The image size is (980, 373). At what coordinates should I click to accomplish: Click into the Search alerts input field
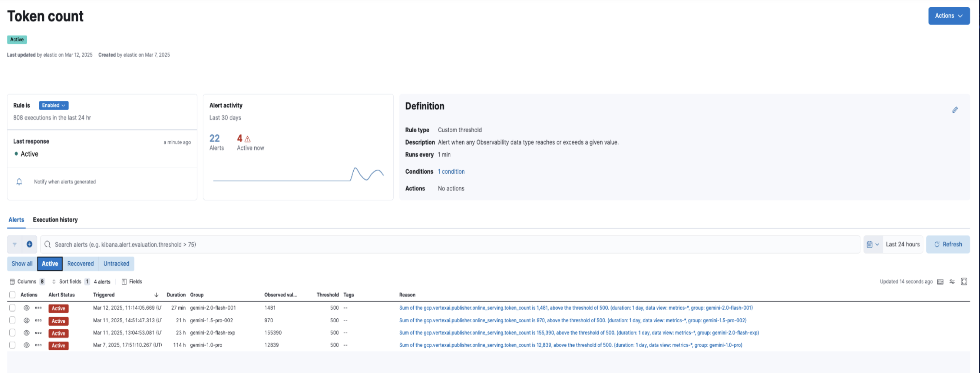[449, 245]
